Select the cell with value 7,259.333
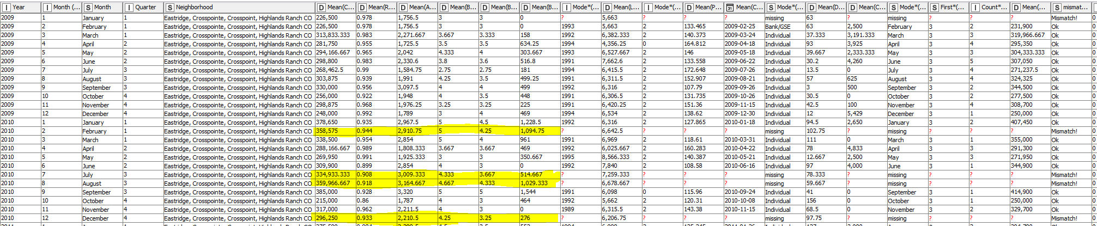The image size is (1097, 226). (x=621, y=175)
